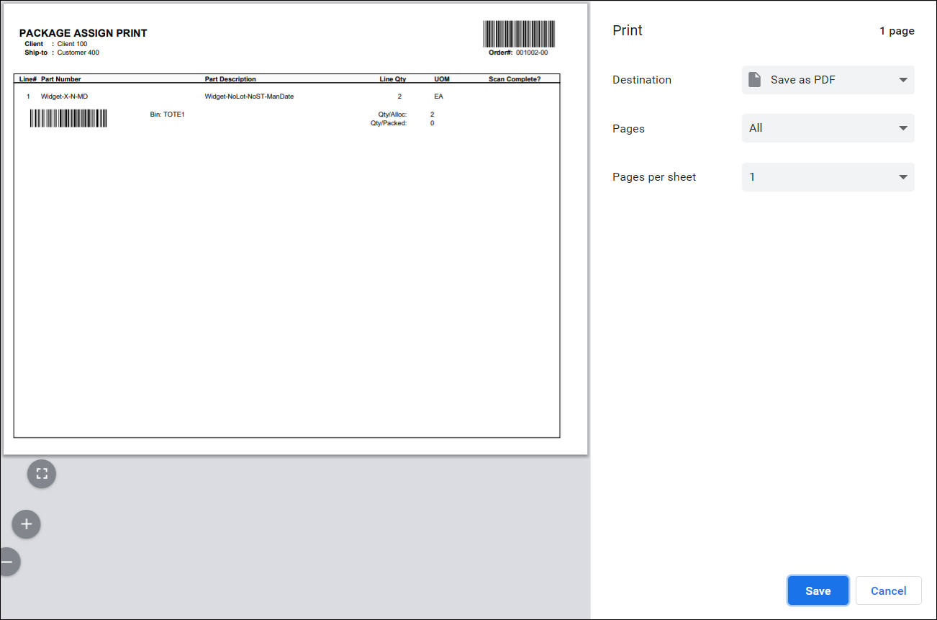Click the Cancel button
The height and width of the screenshot is (620, 937).
[x=888, y=590]
